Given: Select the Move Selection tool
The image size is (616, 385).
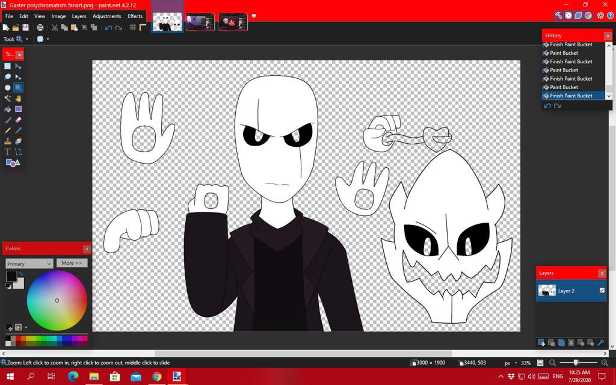Looking at the screenshot, I should pos(18,76).
